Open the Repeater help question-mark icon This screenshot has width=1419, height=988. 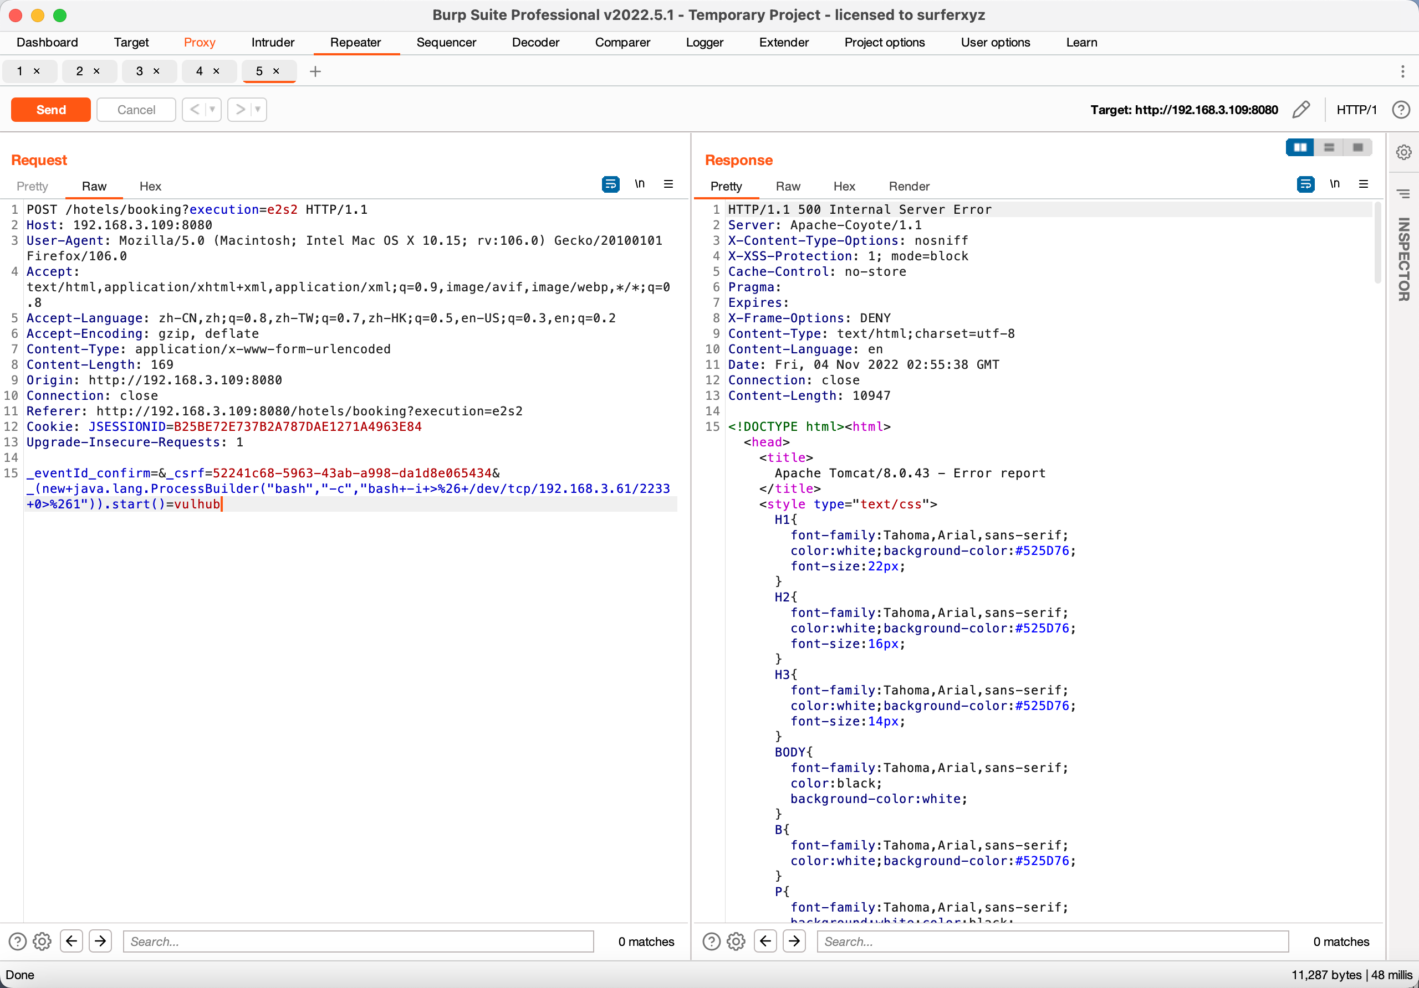point(1401,109)
